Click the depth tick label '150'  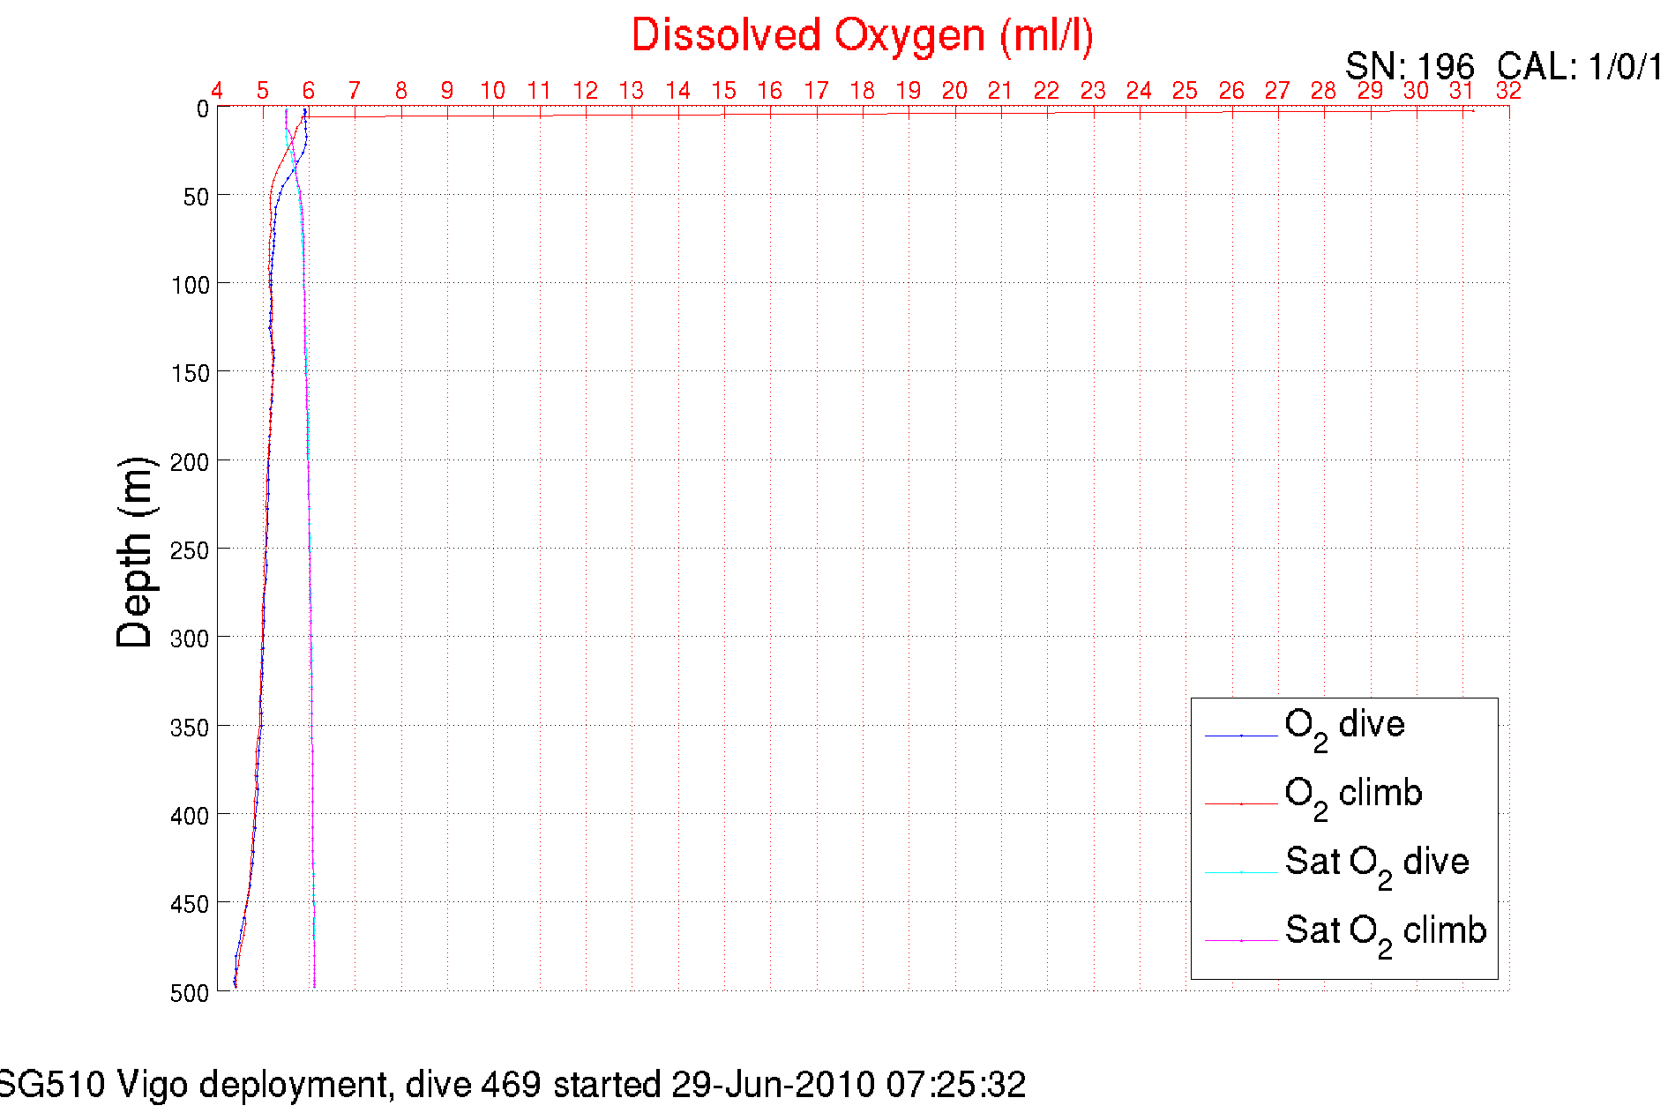[191, 374]
